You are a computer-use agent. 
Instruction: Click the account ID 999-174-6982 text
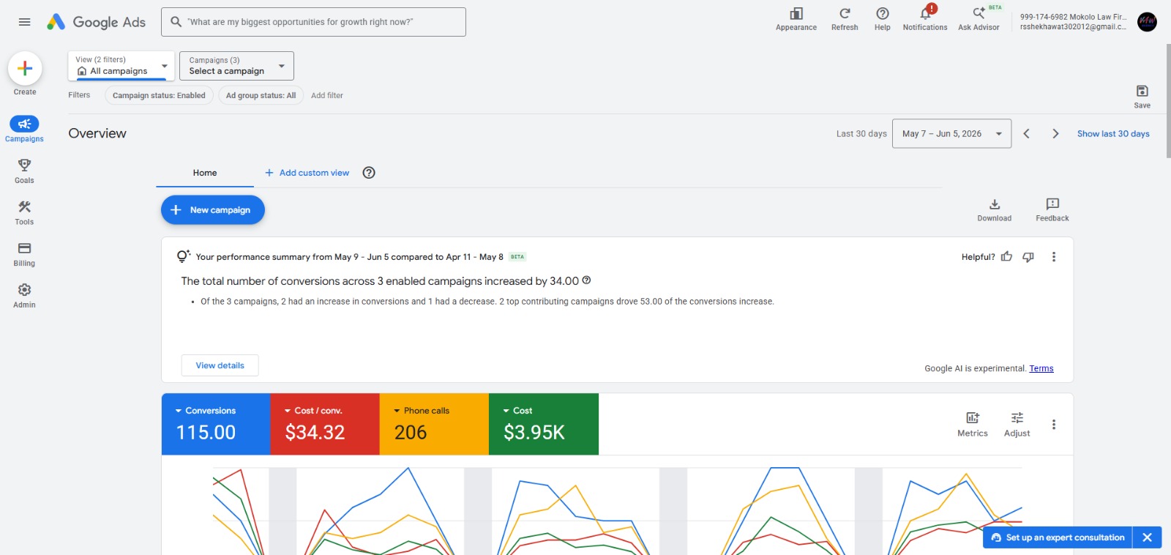point(1044,17)
